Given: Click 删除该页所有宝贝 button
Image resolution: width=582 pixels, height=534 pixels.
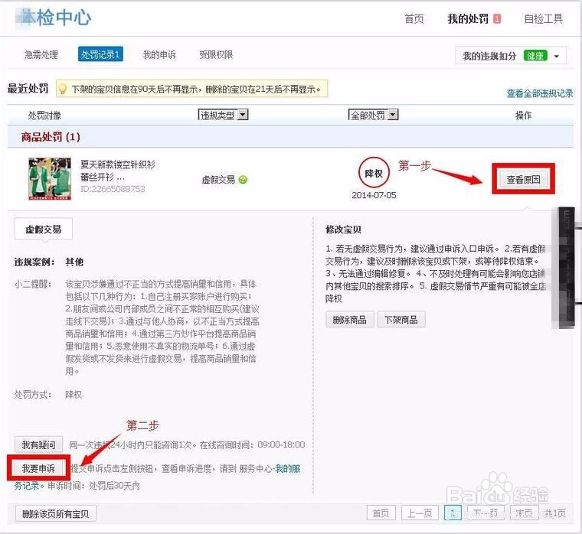Looking at the screenshot, I should coord(56,513).
